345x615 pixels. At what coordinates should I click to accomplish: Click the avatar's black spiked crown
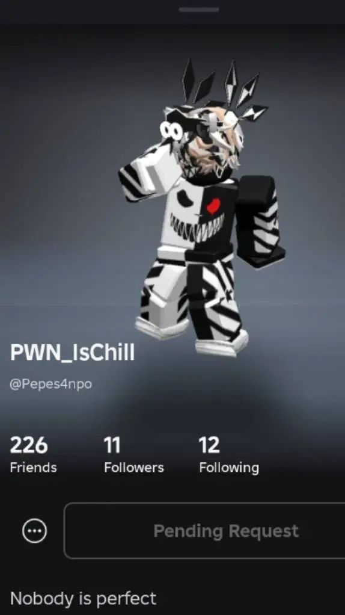point(223,88)
